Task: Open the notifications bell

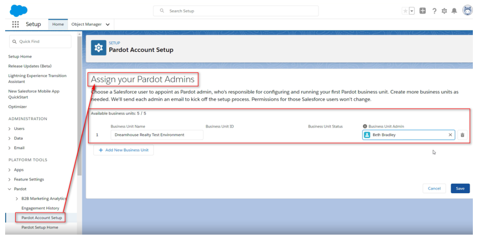Action: (x=454, y=11)
